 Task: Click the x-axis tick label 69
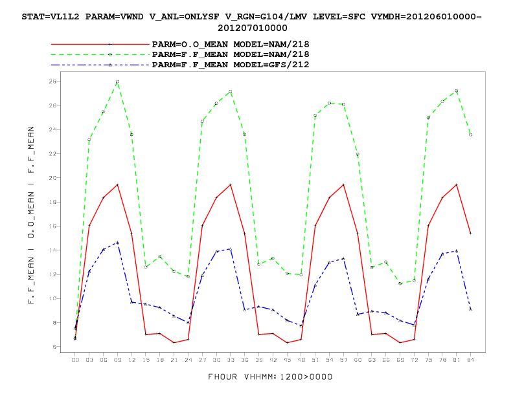[400, 360]
